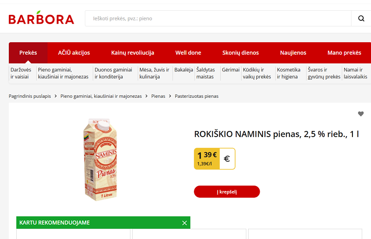The width and height of the screenshot is (371, 239).
Task: Open Mano prekės tab
Action: click(x=344, y=53)
